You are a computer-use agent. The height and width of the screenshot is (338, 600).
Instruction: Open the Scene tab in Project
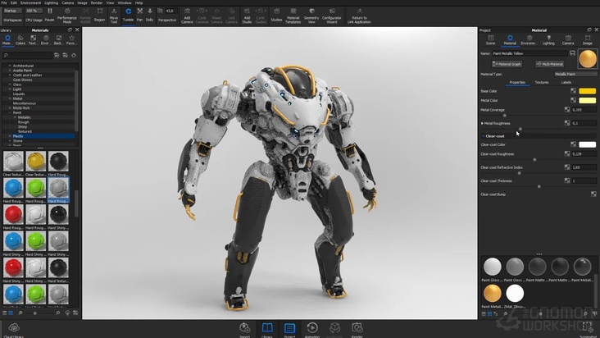pyautogui.click(x=490, y=40)
